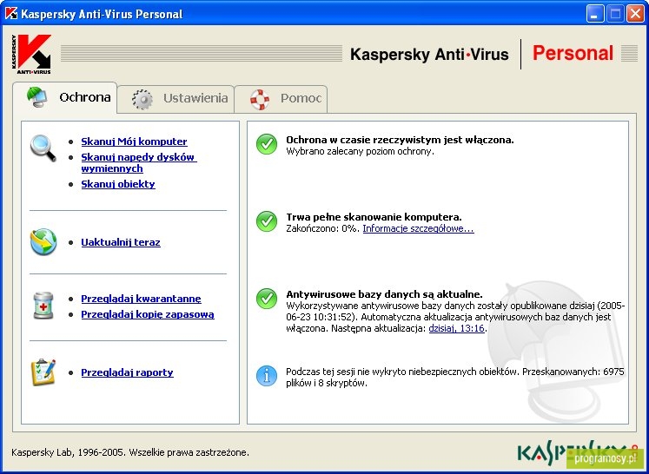649x474 pixels.
Task: Open the Ochrona tab
Action: coord(65,97)
